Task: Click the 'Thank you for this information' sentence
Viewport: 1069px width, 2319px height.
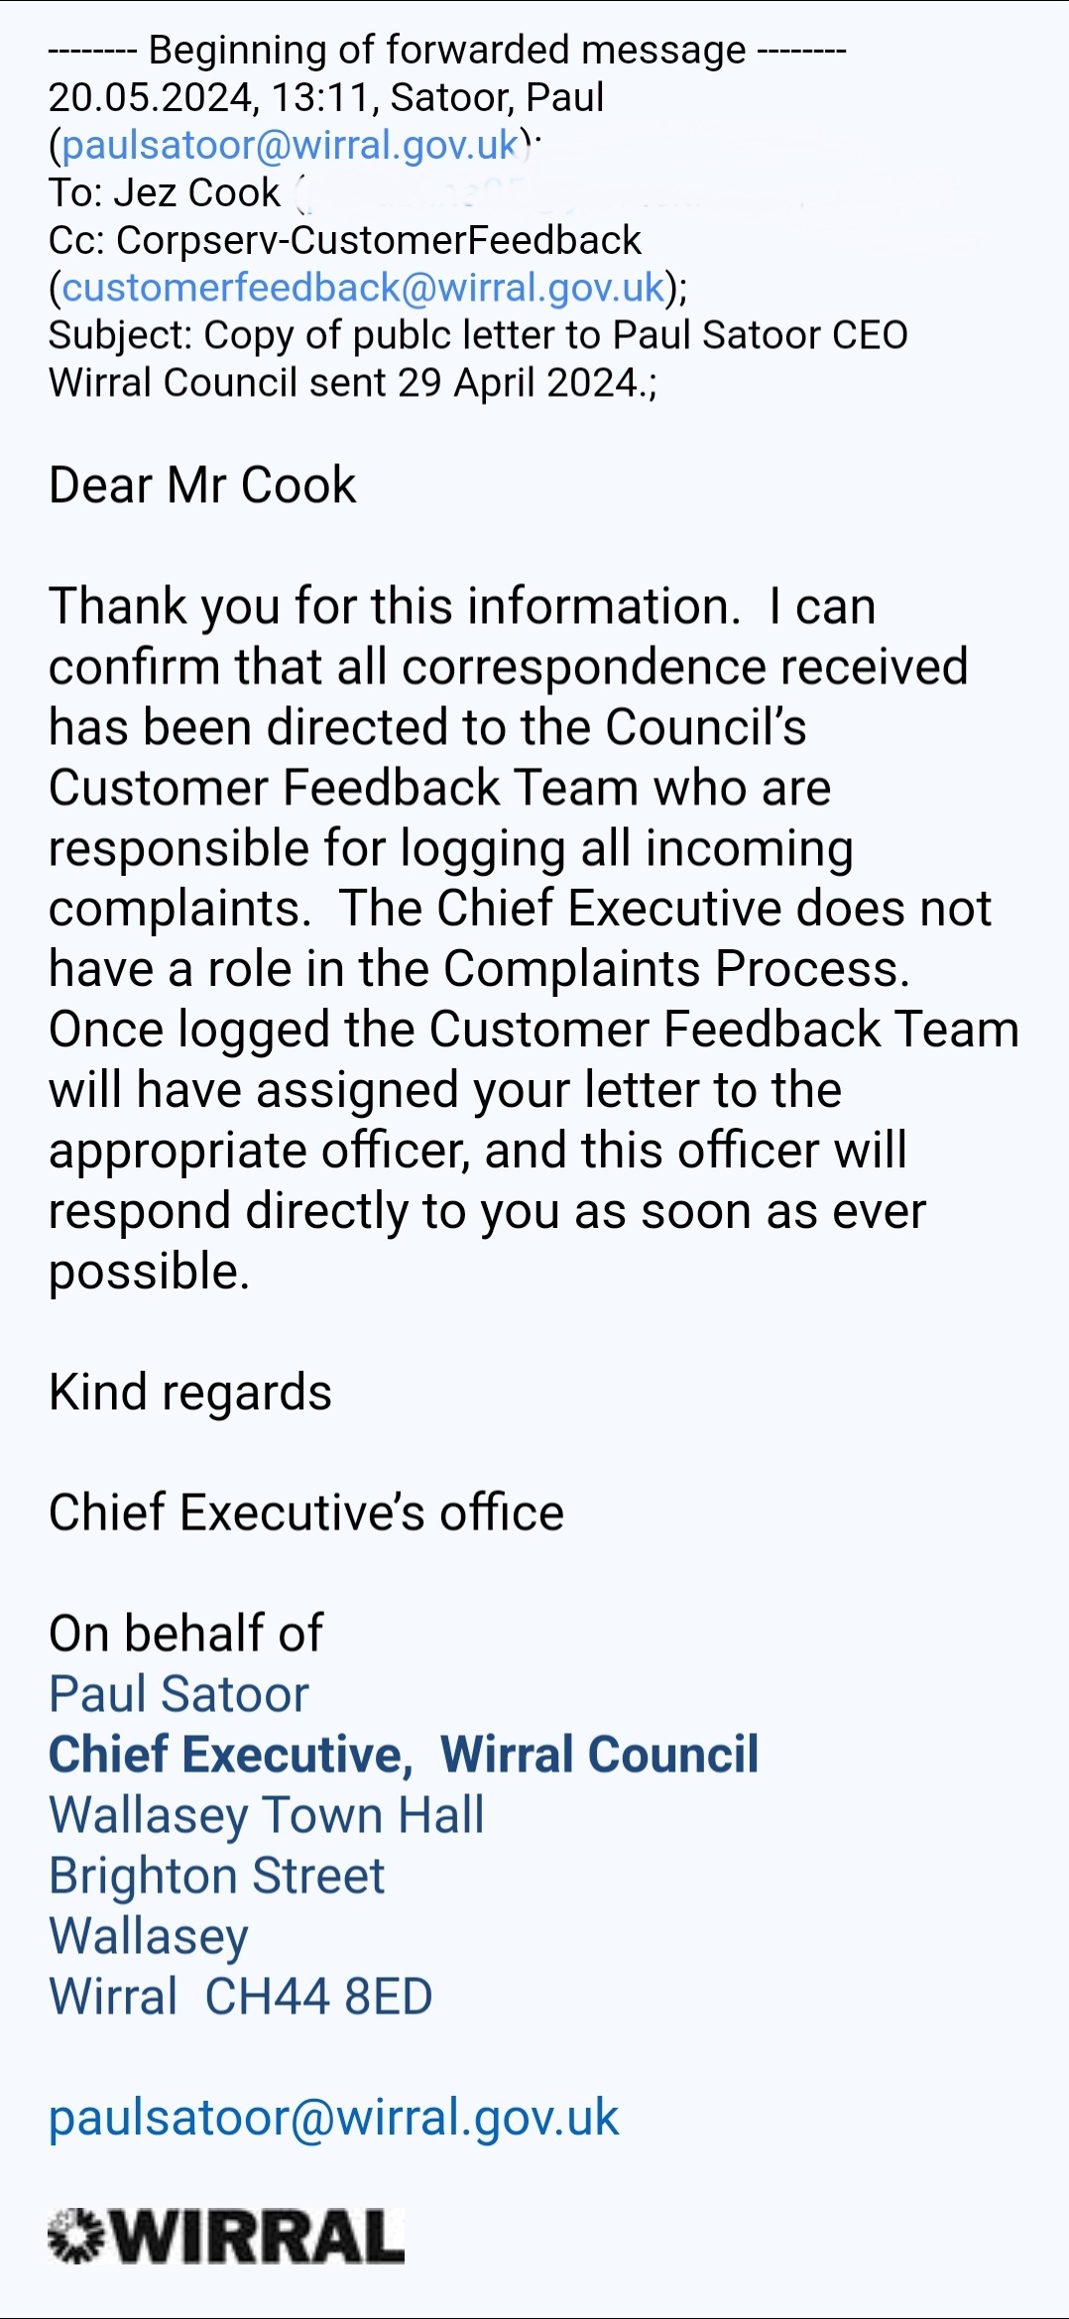Action: point(395,607)
